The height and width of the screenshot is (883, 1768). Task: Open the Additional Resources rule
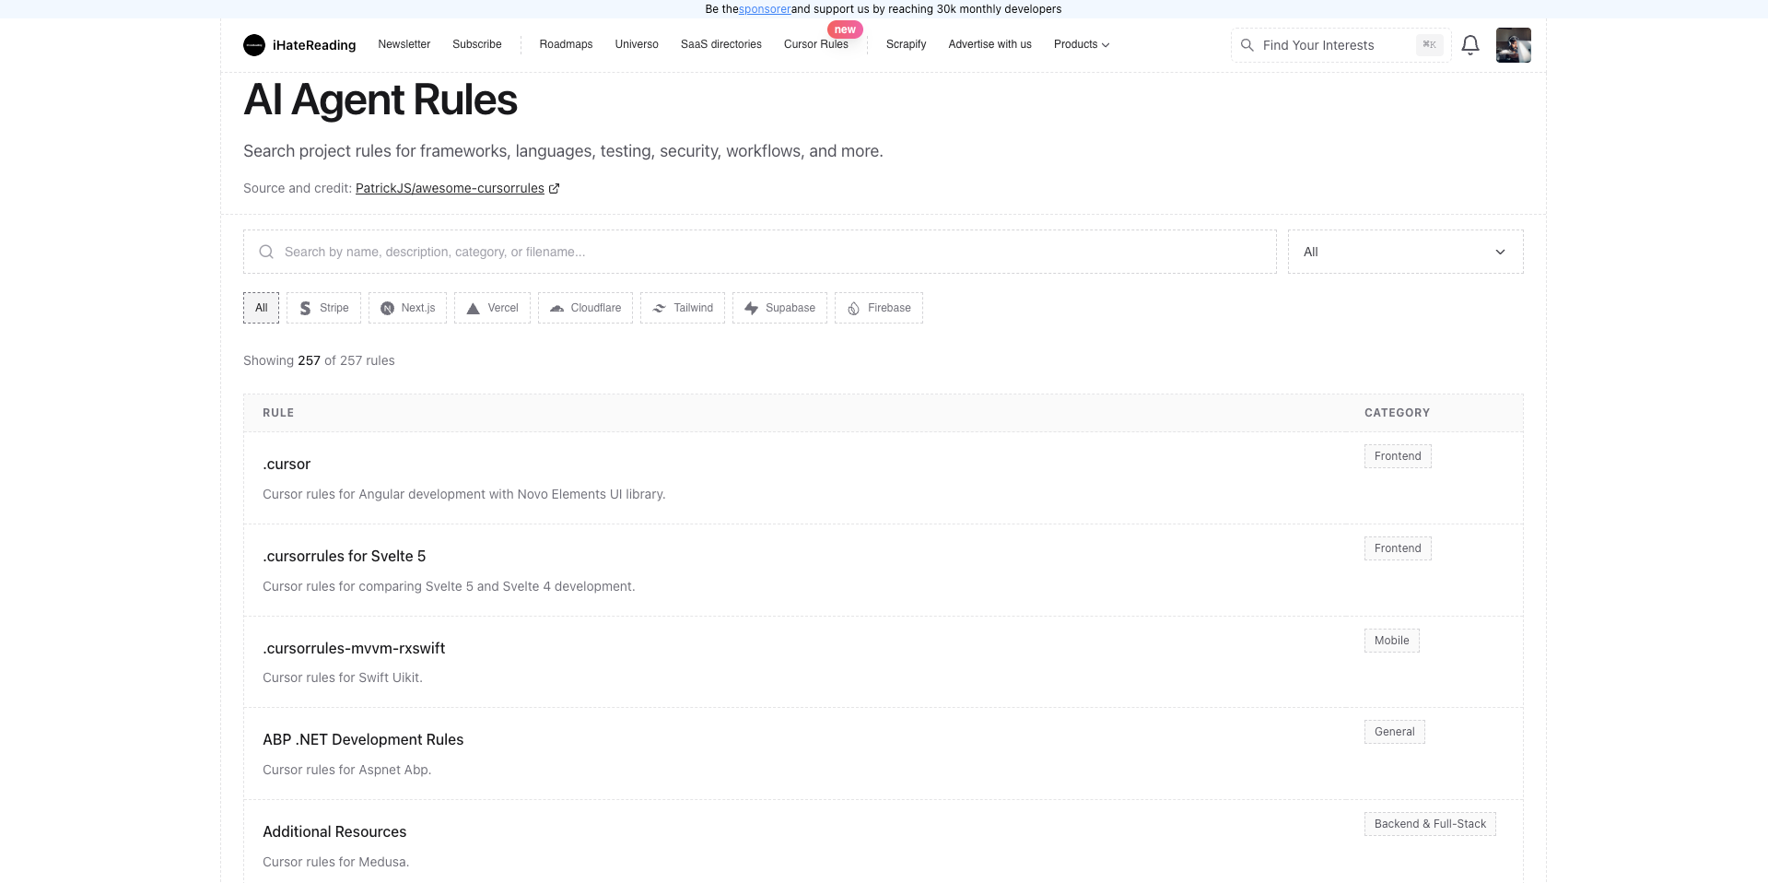(334, 831)
